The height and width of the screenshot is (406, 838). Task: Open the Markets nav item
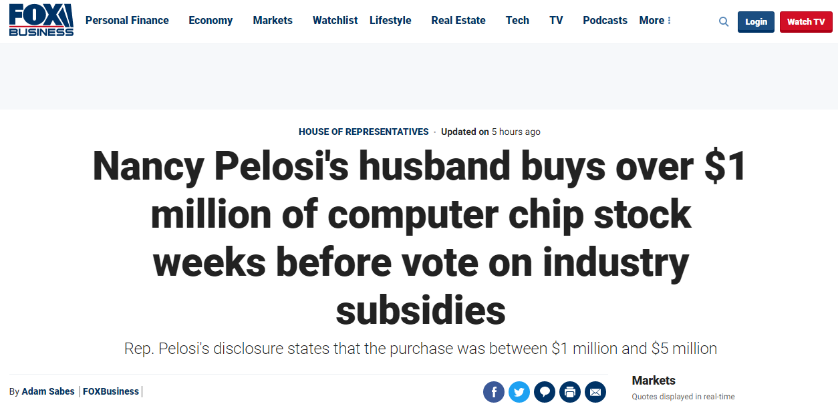273,21
